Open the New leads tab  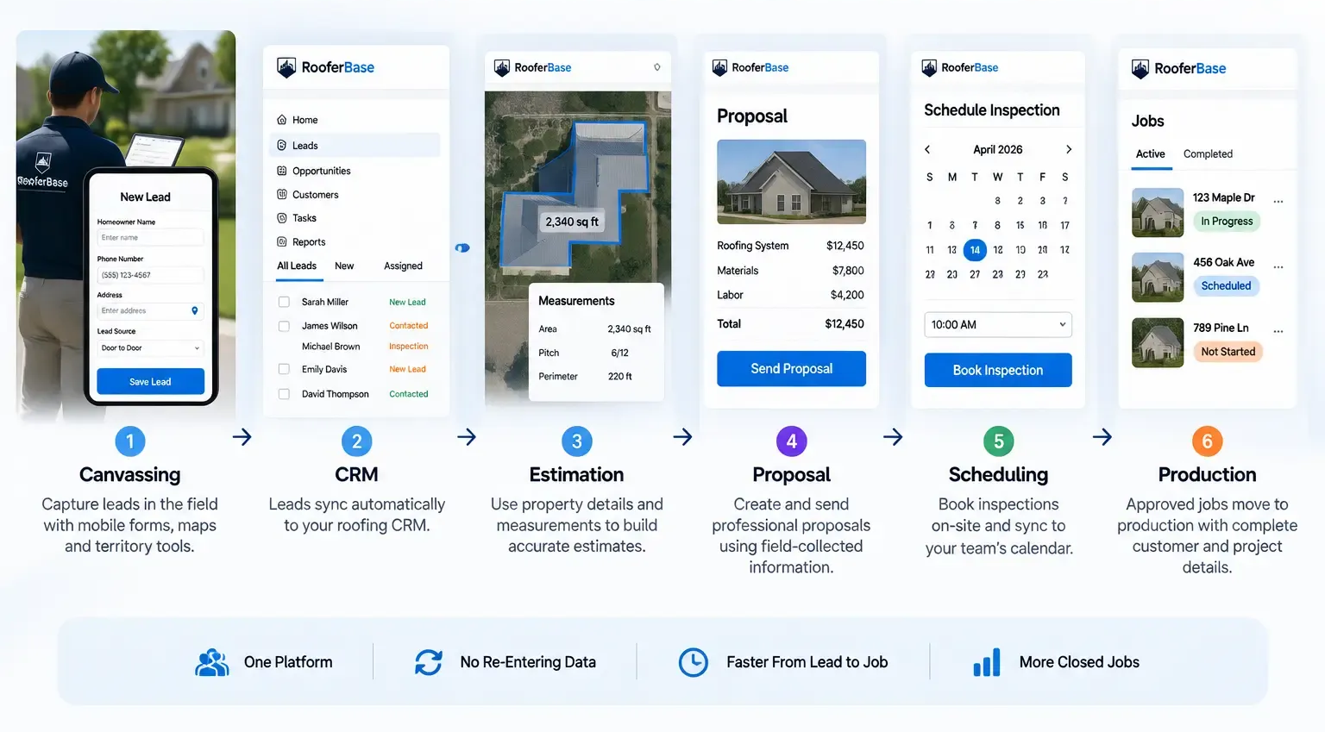(x=344, y=266)
